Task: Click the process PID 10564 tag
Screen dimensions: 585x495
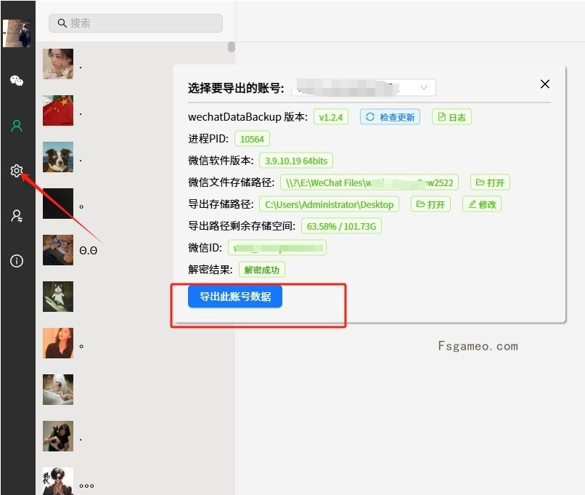Action: click(252, 139)
